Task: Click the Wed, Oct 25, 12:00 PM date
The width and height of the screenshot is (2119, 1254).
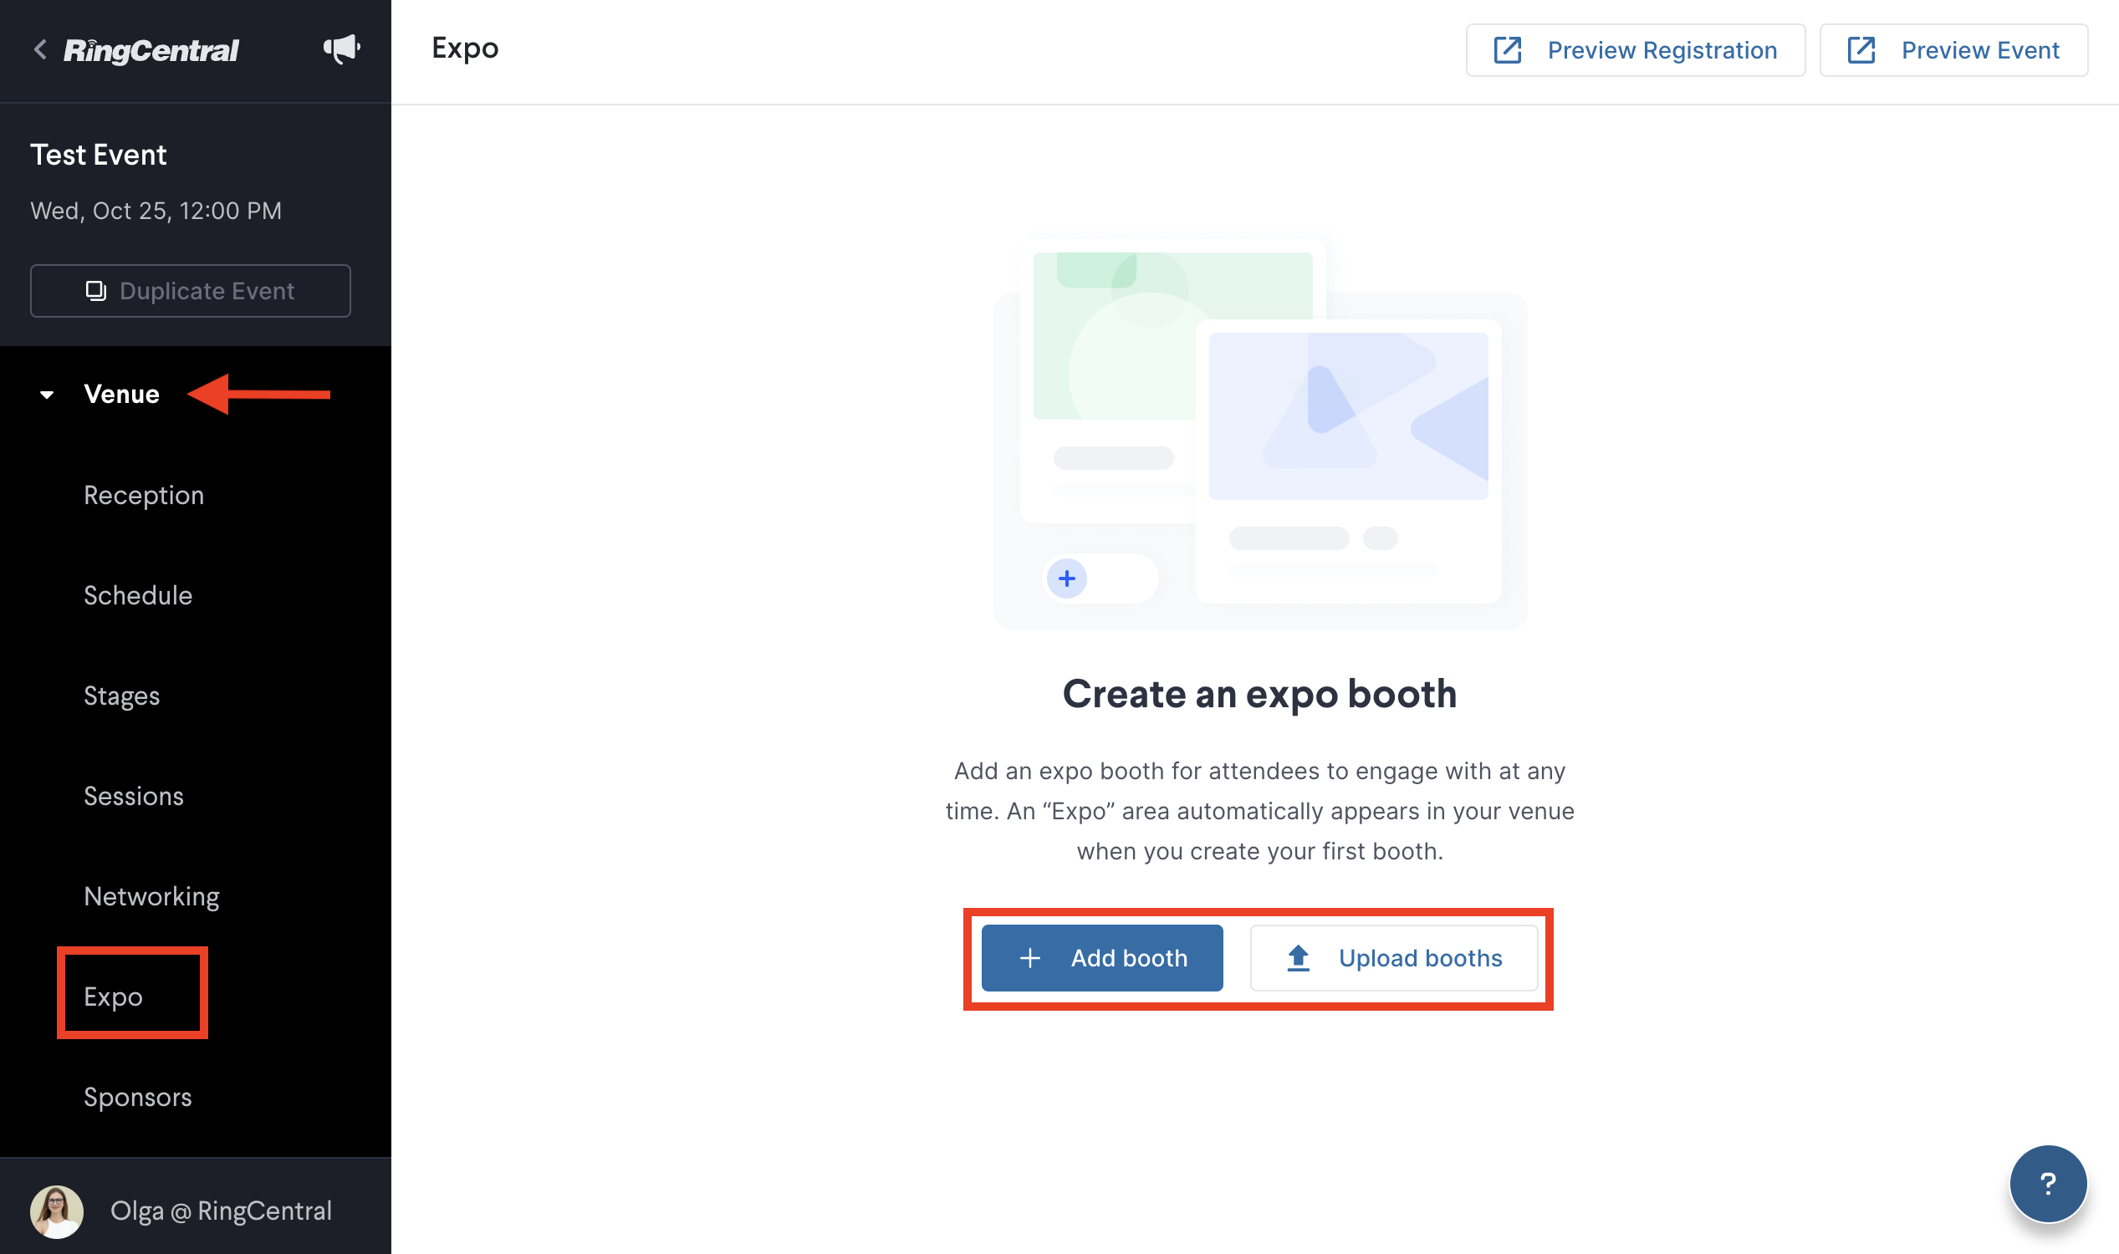Action: click(156, 211)
